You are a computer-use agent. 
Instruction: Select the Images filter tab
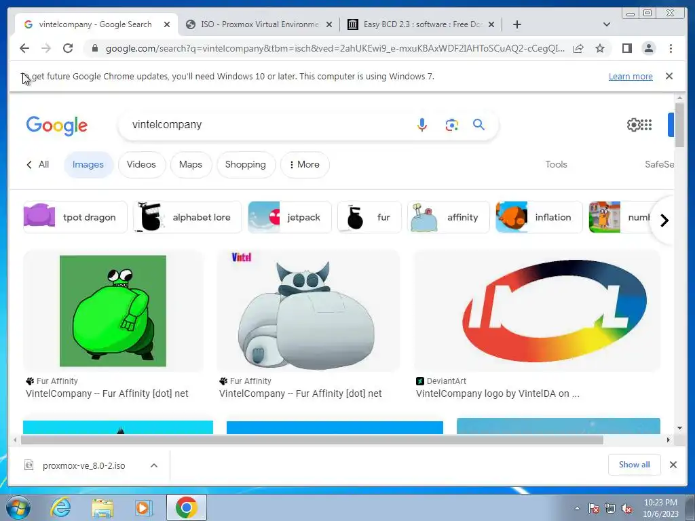(x=88, y=164)
